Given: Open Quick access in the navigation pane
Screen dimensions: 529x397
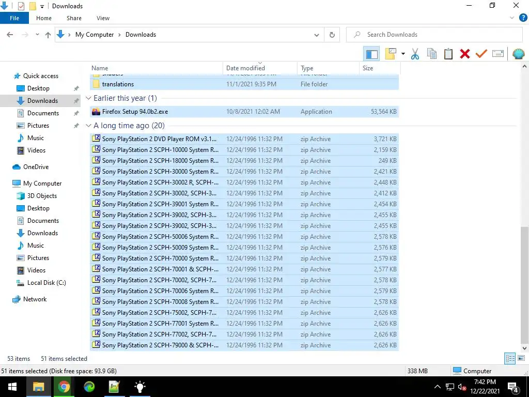Looking at the screenshot, I should click(40, 76).
